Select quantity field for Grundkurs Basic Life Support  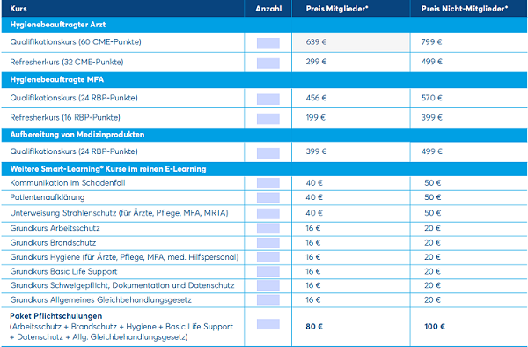[x=268, y=271]
